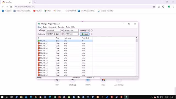
Task: Select the row for 192.168.1.15
Action: (x=65, y=75)
